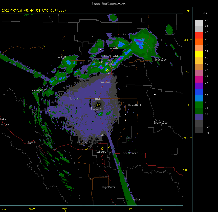Click the Cochrane city label
Image resolution: width=218 pixels, height=212 pixels.
pos(81,143)
